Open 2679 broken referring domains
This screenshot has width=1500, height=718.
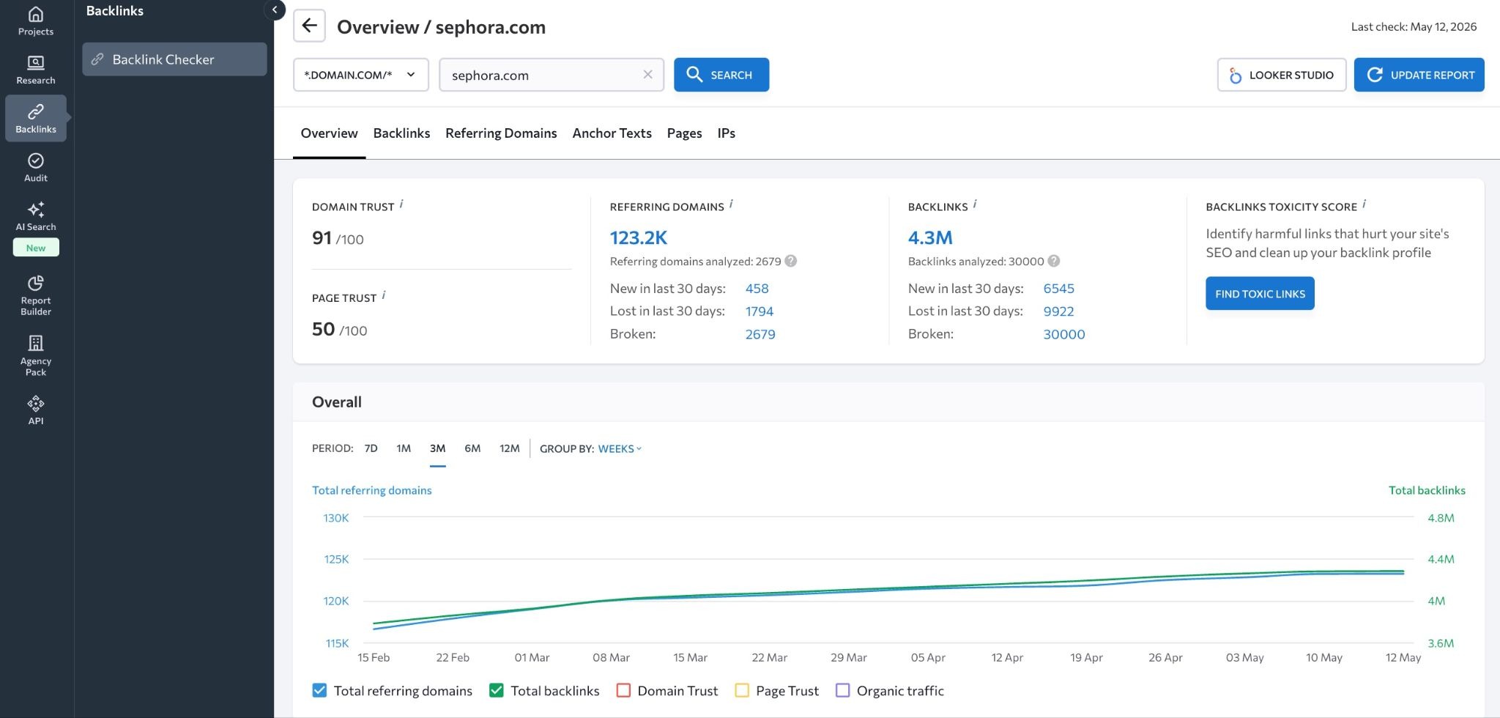tap(760, 334)
